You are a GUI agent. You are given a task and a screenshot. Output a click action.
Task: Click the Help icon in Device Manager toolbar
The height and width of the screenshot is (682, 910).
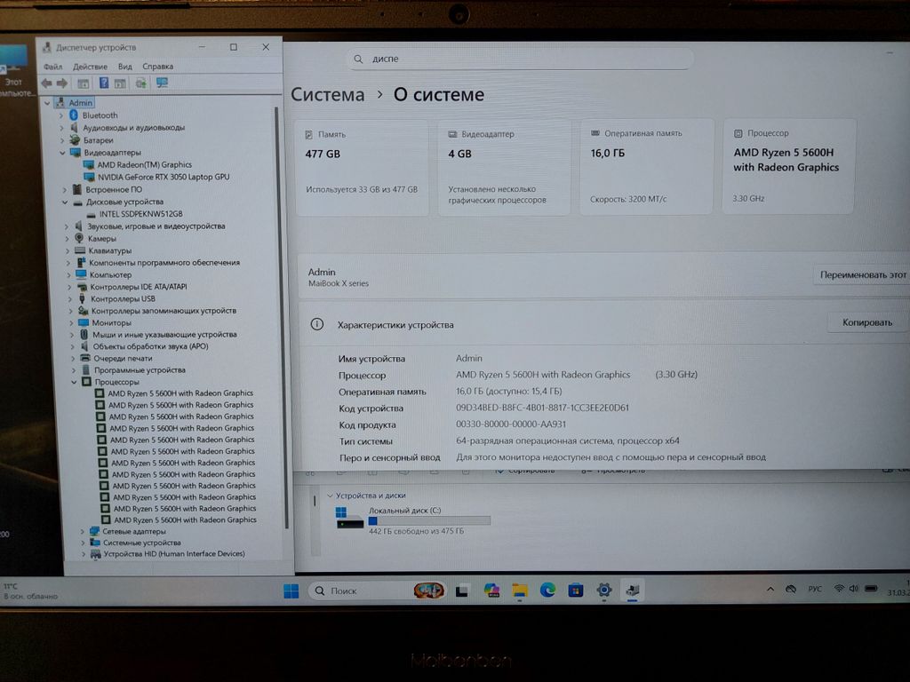103,83
